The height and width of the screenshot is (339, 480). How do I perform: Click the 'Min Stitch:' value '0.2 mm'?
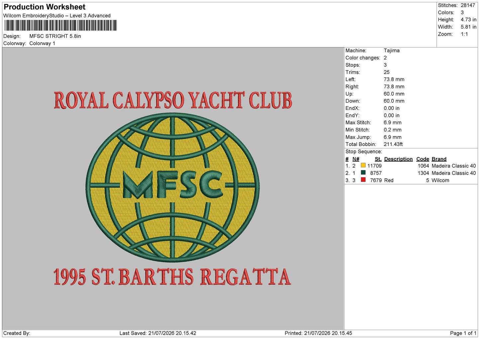tap(393, 130)
